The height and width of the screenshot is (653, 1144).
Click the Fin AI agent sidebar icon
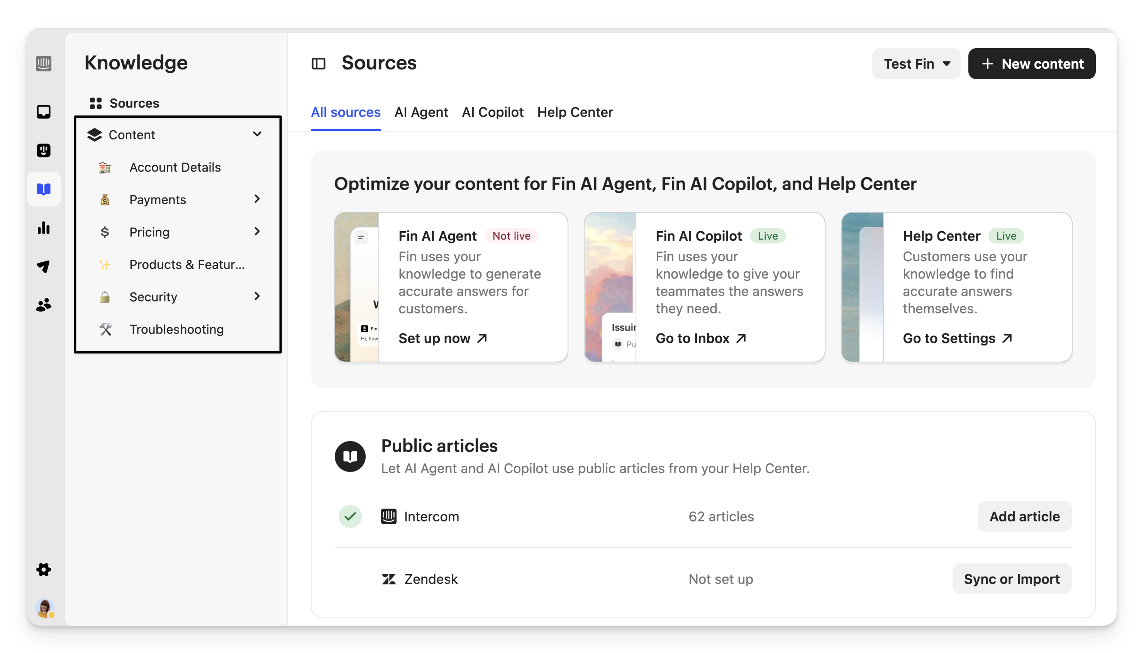(44, 150)
